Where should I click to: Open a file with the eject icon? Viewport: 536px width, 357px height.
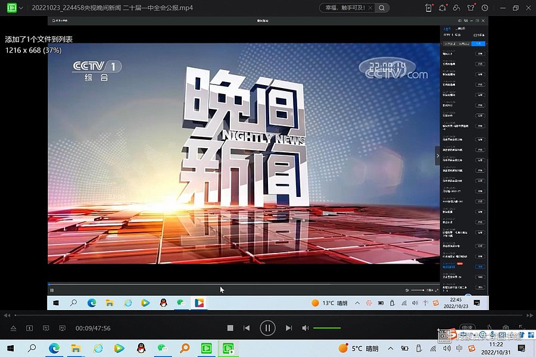[x=13, y=328]
